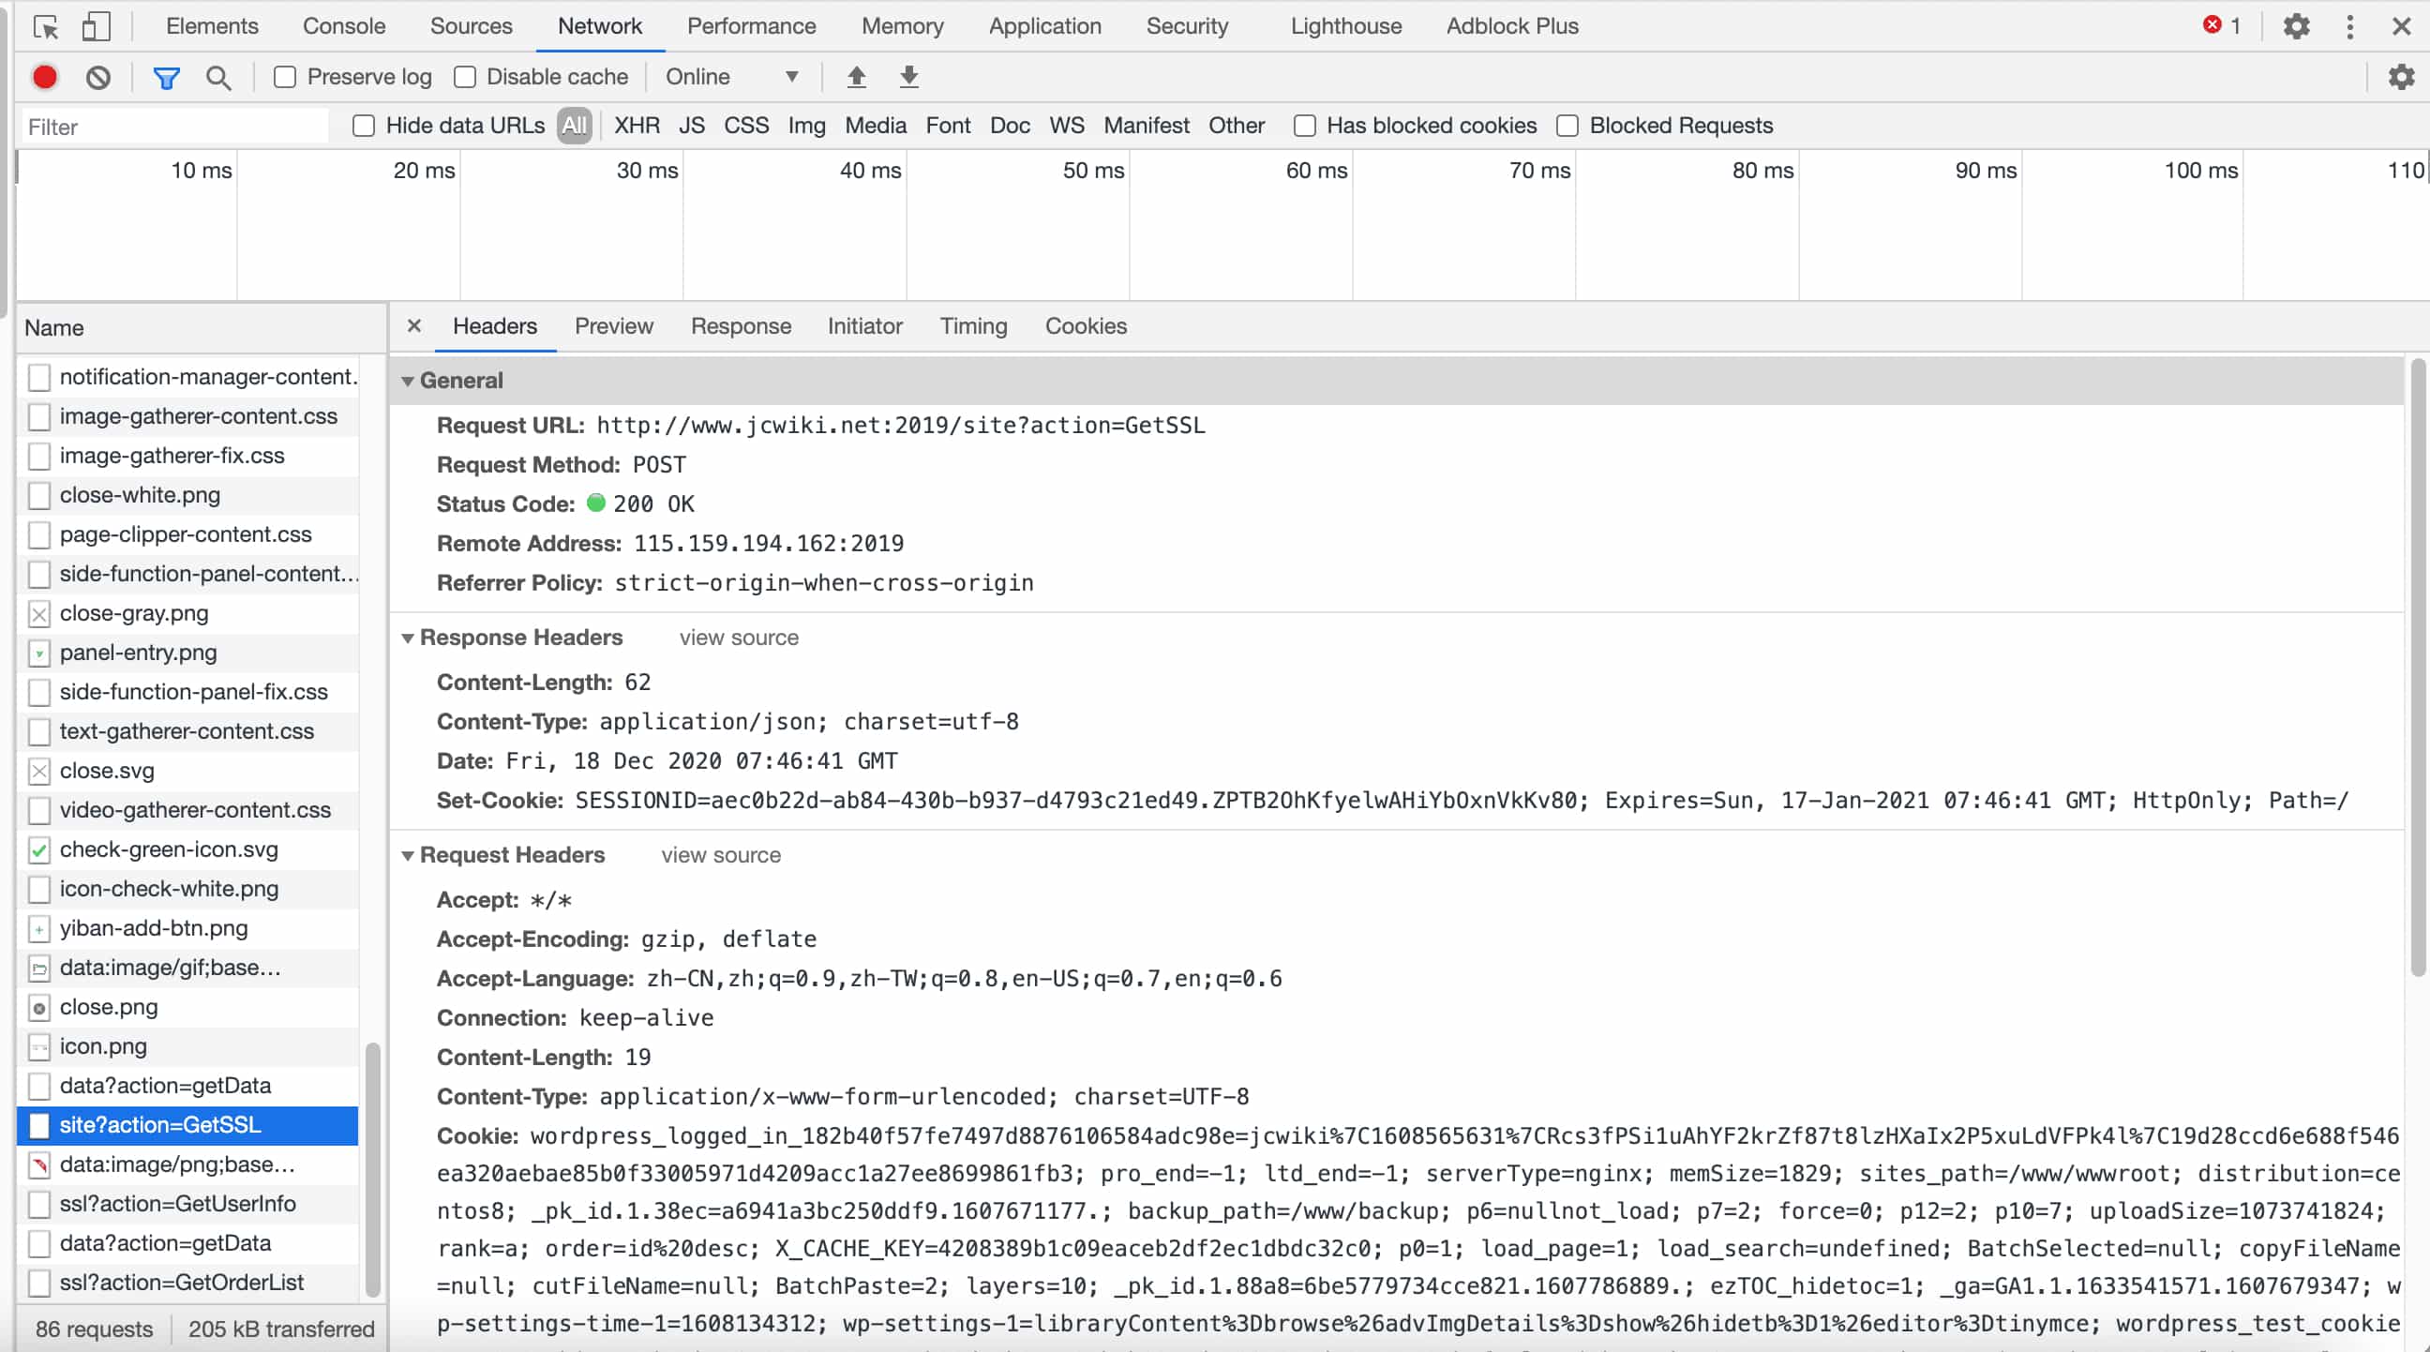Filter requests by Font
Screen dimensions: 2430x1352
(947, 126)
